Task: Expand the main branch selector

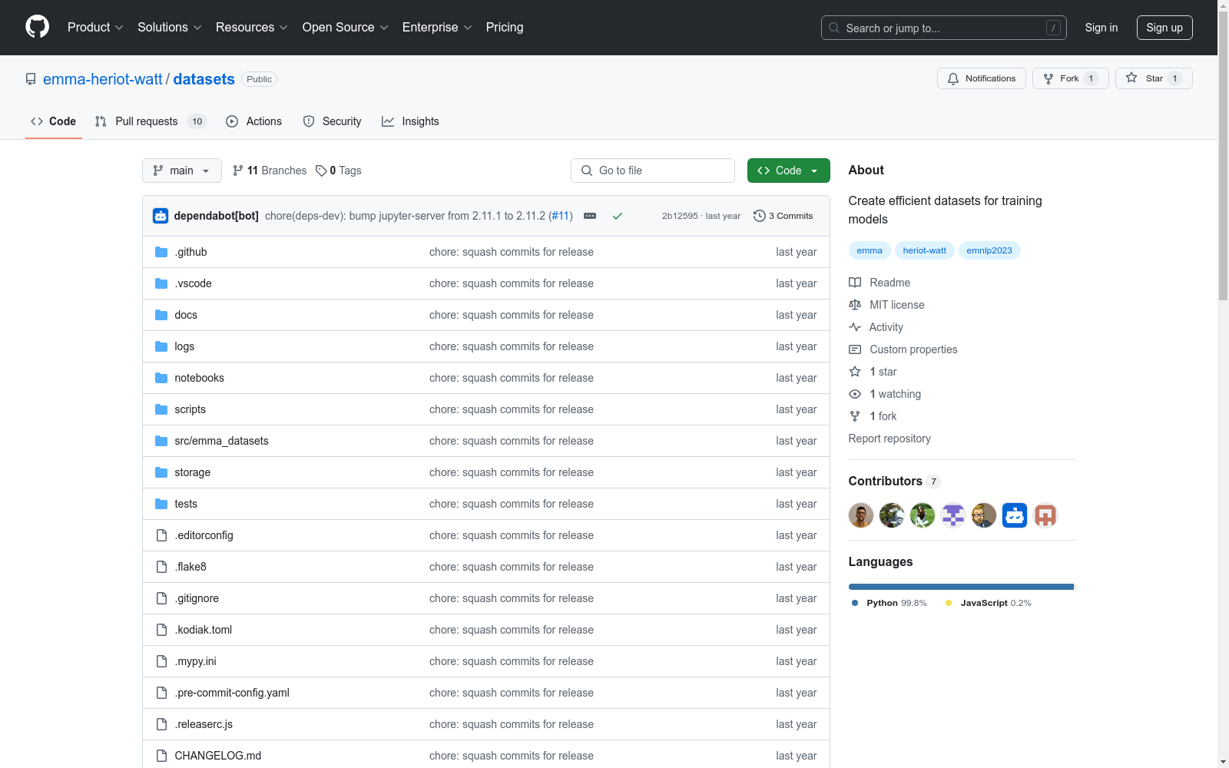Action: (x=181, y=170)
